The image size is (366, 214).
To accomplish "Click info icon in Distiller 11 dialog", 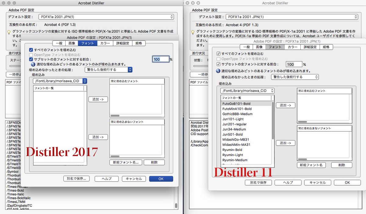I will (x=218, y=71).
